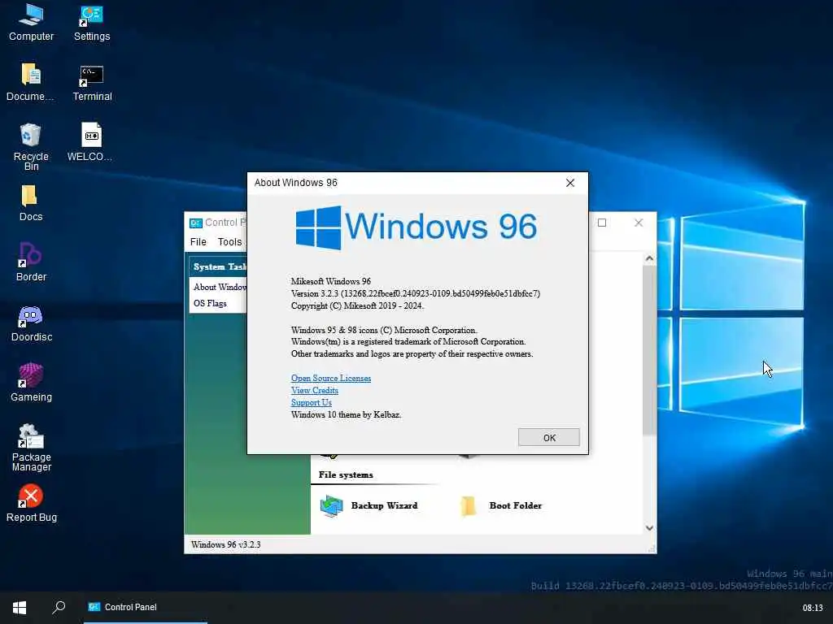Screen dimensions: 833x624
Task: Click the Control Panel scroll down arrow
Action: [x=649, y=527]
